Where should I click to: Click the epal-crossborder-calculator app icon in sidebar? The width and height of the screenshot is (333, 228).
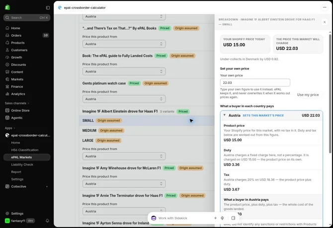pyautogui.click(x=7, y=135)
